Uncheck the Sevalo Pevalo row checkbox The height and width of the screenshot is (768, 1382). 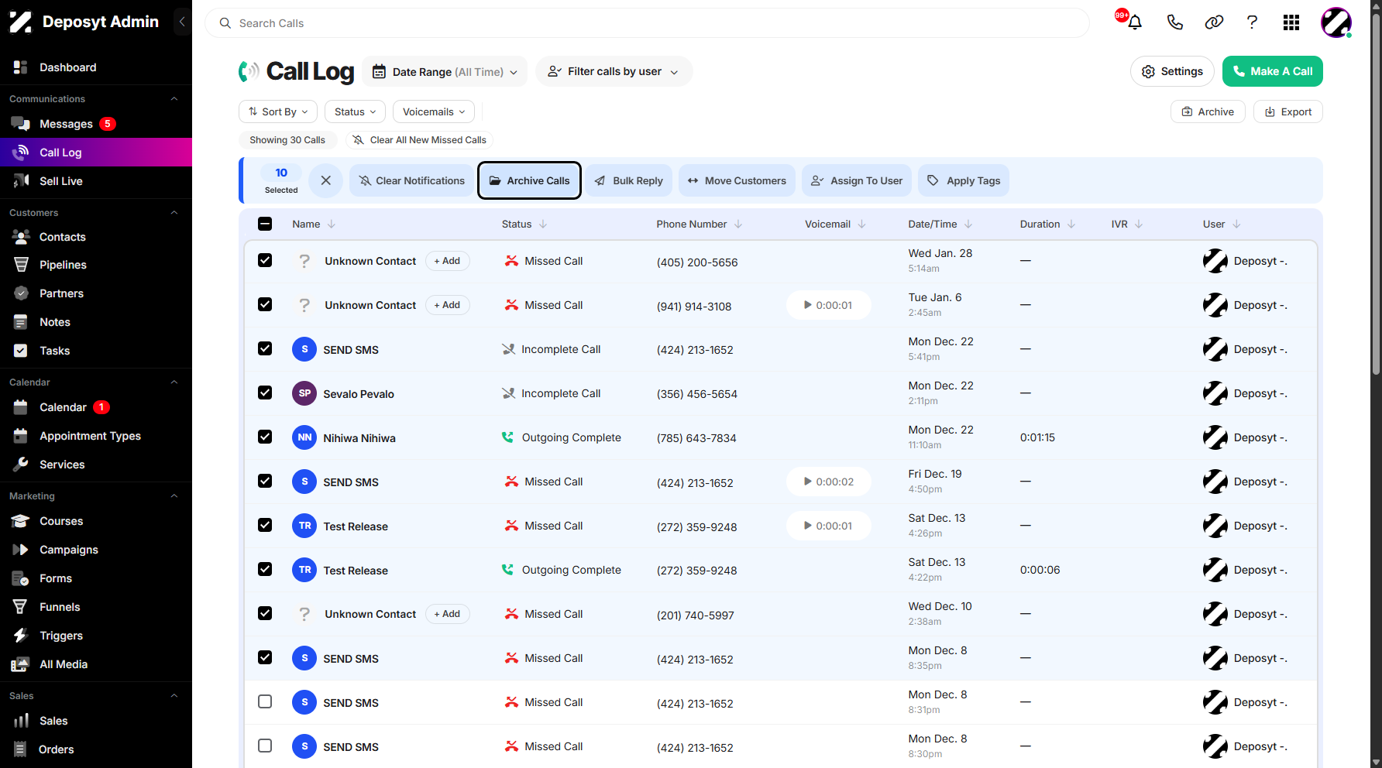point(265,393)
